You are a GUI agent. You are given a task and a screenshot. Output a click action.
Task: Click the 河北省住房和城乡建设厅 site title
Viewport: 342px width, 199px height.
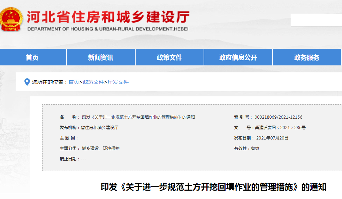pyautogui.click(x=108, y=17)
